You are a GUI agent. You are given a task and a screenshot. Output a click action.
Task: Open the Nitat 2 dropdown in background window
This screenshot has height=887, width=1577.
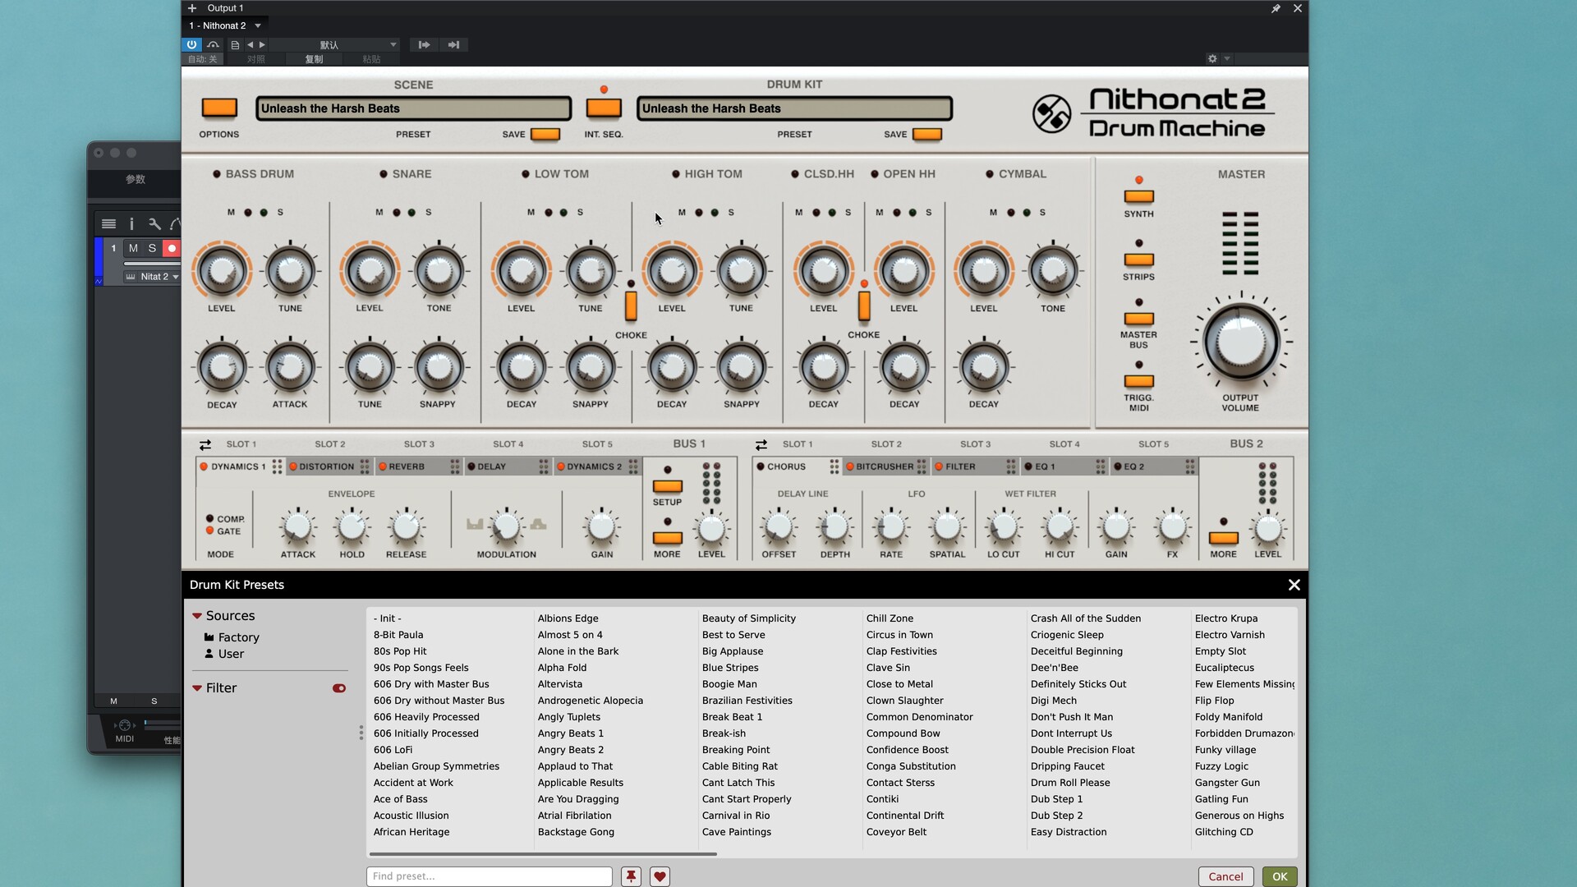(x=153, y=277)
